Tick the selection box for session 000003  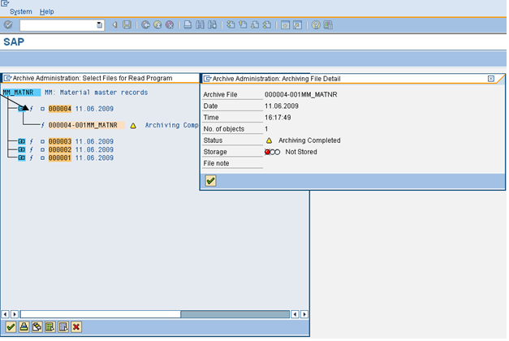(x=42, y=141)
